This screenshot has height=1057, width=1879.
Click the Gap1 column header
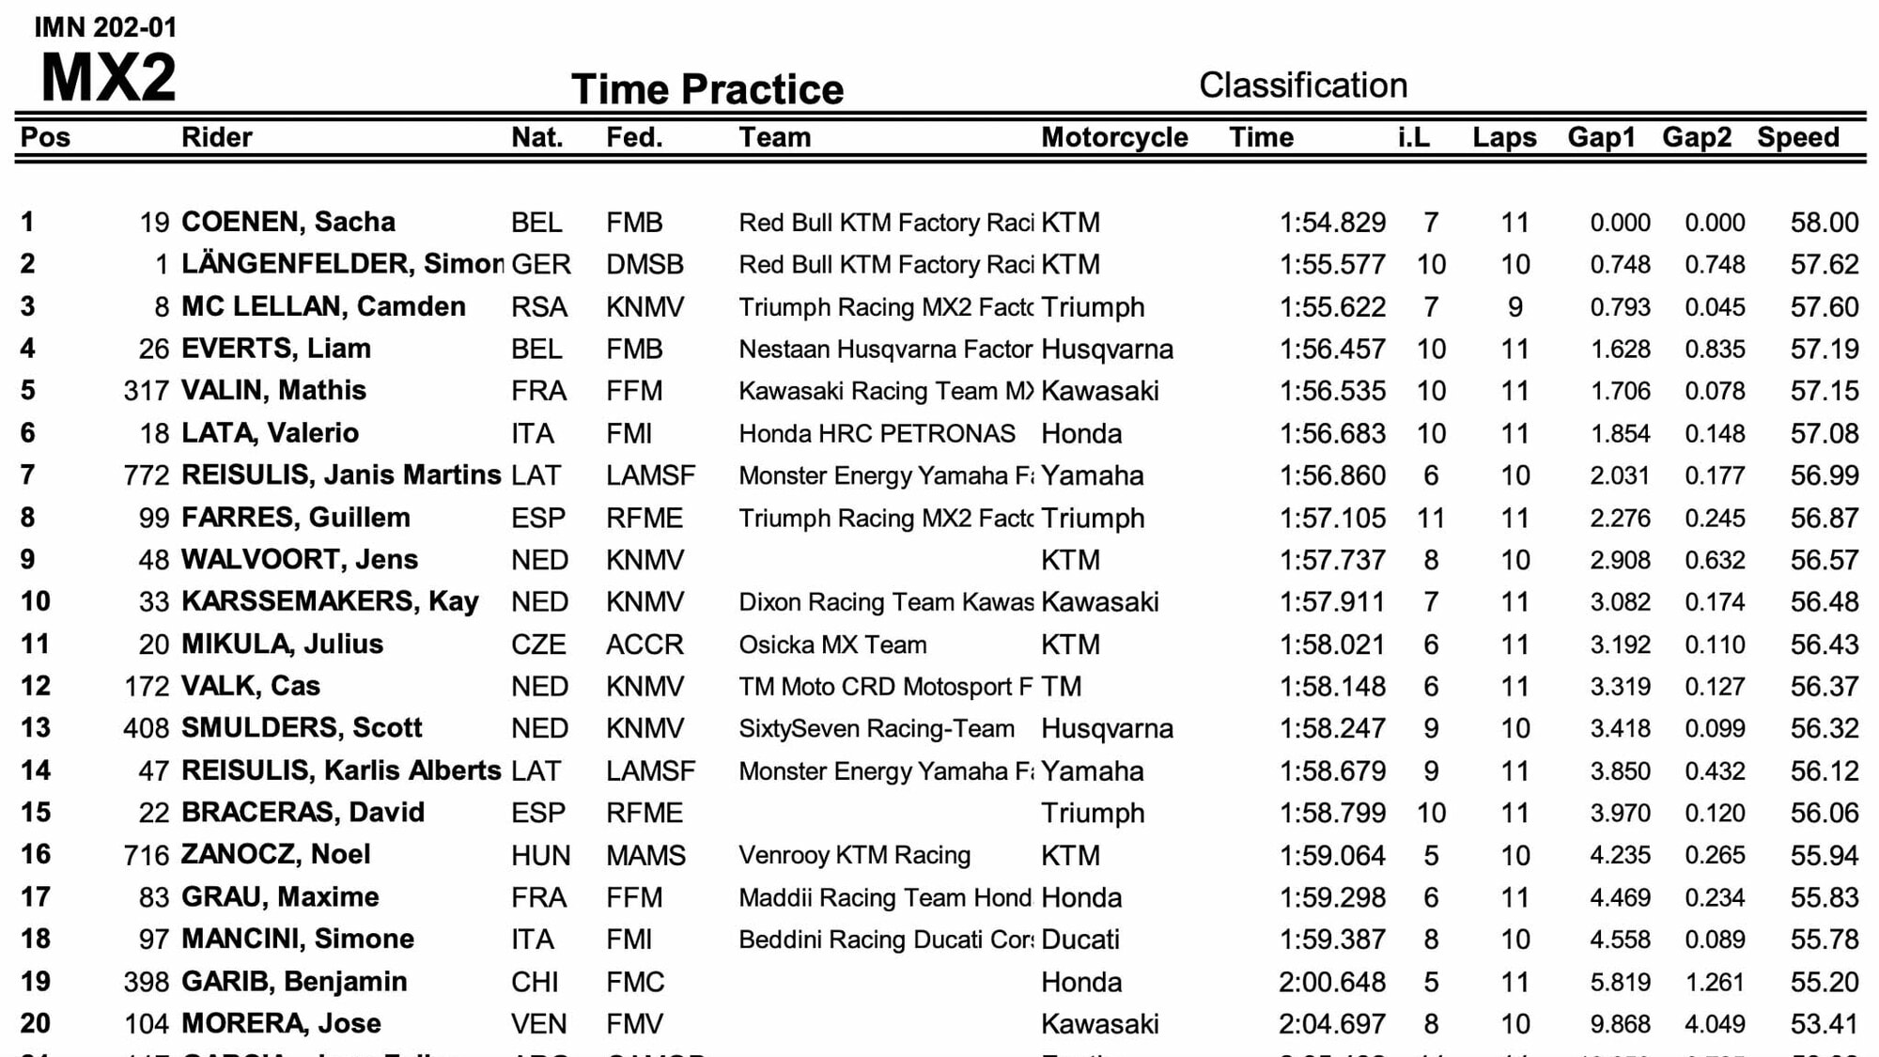coord(1601,137)
